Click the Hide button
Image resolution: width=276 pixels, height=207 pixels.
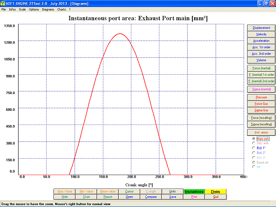click(x=64, y=197)
